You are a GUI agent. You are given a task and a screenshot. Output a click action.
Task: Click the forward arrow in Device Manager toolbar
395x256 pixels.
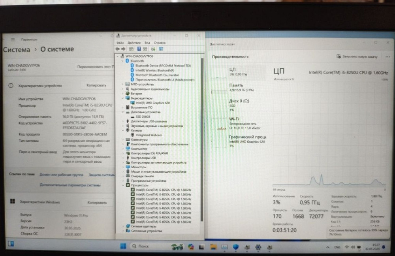point(123,49)
